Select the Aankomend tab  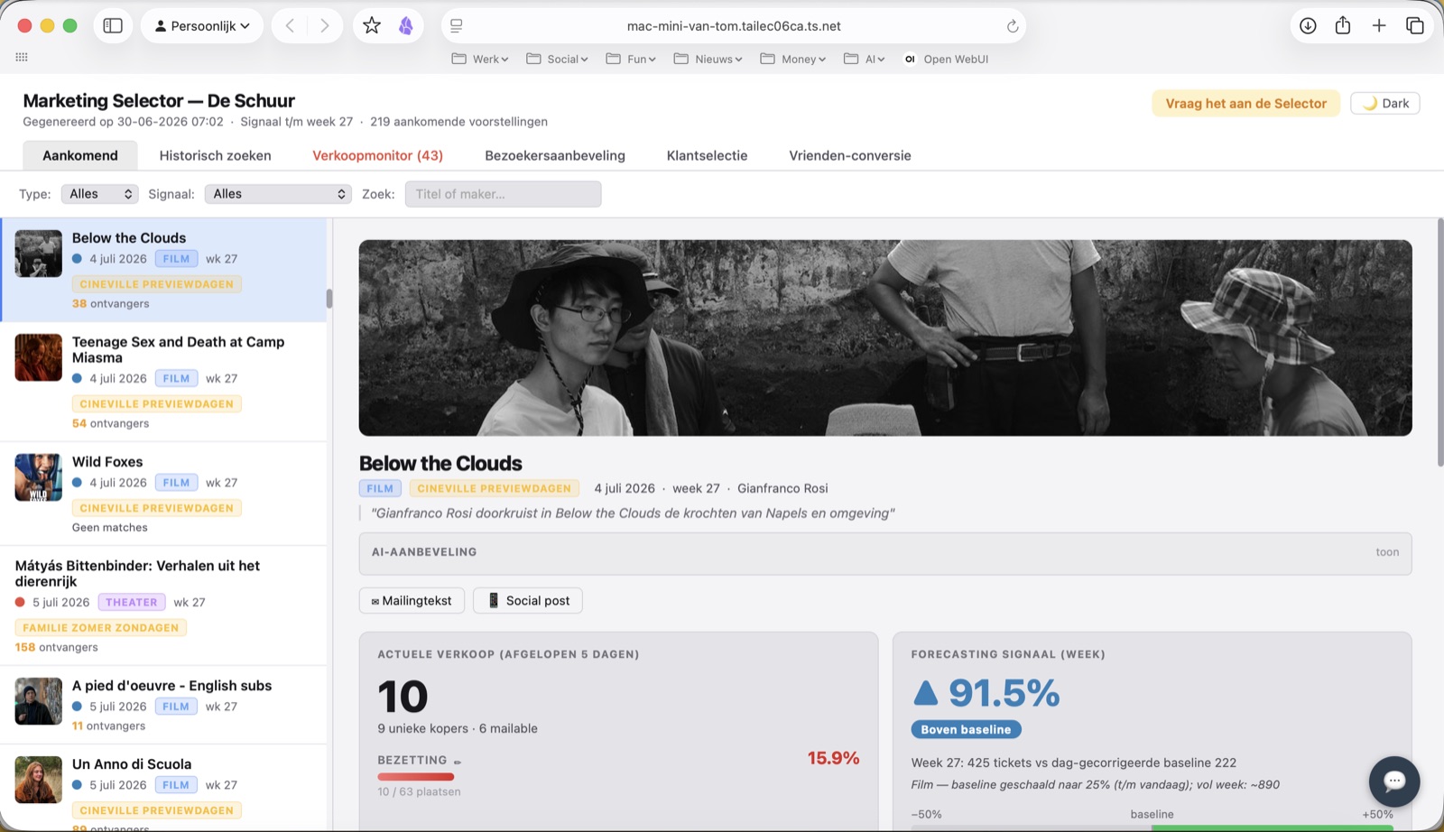(x=80, y=155)
